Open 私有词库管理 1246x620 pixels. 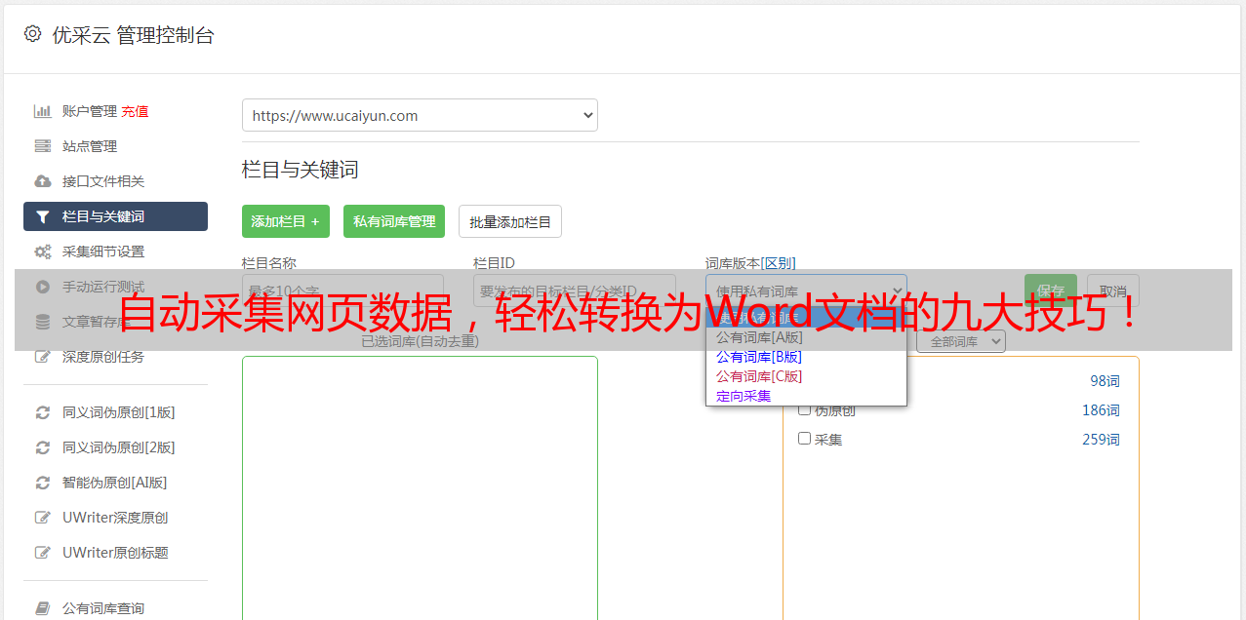394,221
